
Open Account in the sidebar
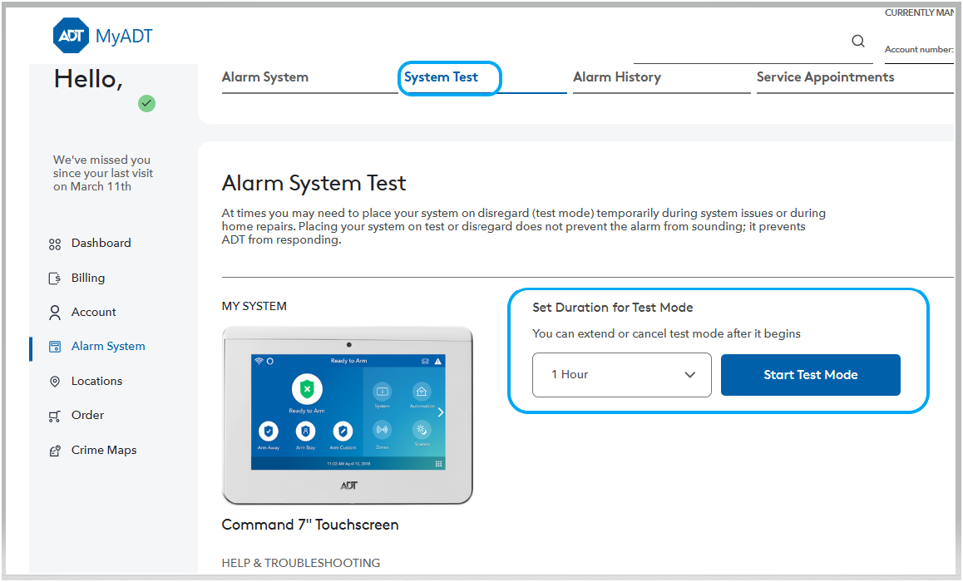click(x=93, y=312)
